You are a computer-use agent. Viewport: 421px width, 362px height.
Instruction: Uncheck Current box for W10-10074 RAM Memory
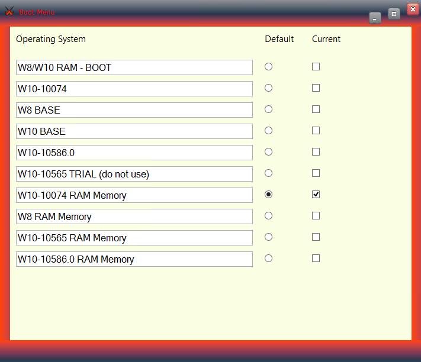[x=316, y=195]
